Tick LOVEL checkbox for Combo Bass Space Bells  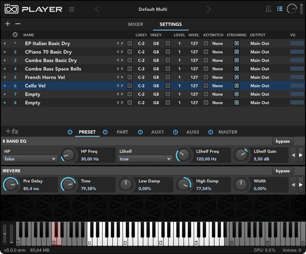click(x=168, y=68)
